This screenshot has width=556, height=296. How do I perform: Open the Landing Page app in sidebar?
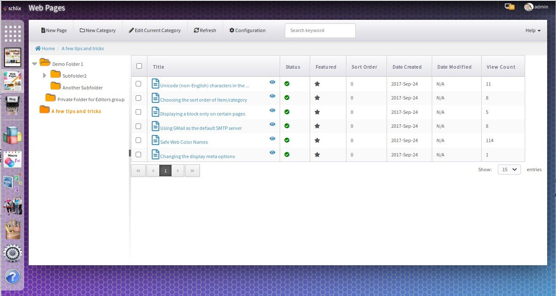point(13,57)
